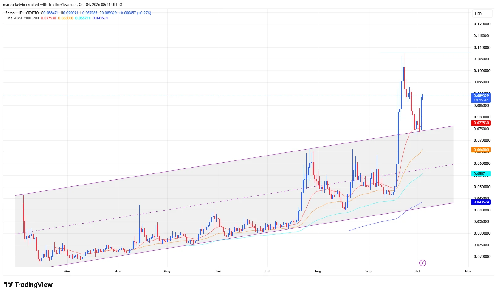This screenshot has width=497, height=294.
Task: Click the lightning bolt event icon near Oct
Action: [422, 263]
